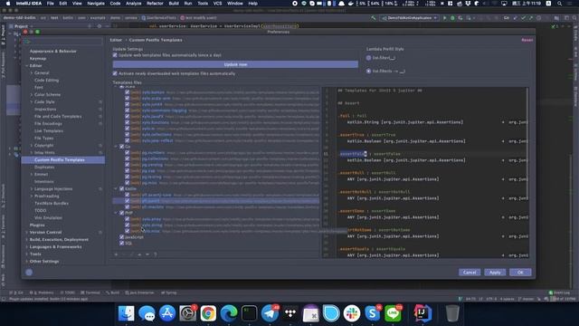Collapse the Kotlin templates group
This screenshot has height=326, width=579.
[x=116, y=188]
